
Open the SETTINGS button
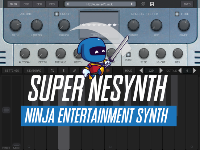[12, 71]
